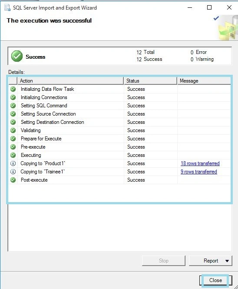Click the green check beside Validating

click(x=13, y=130)
